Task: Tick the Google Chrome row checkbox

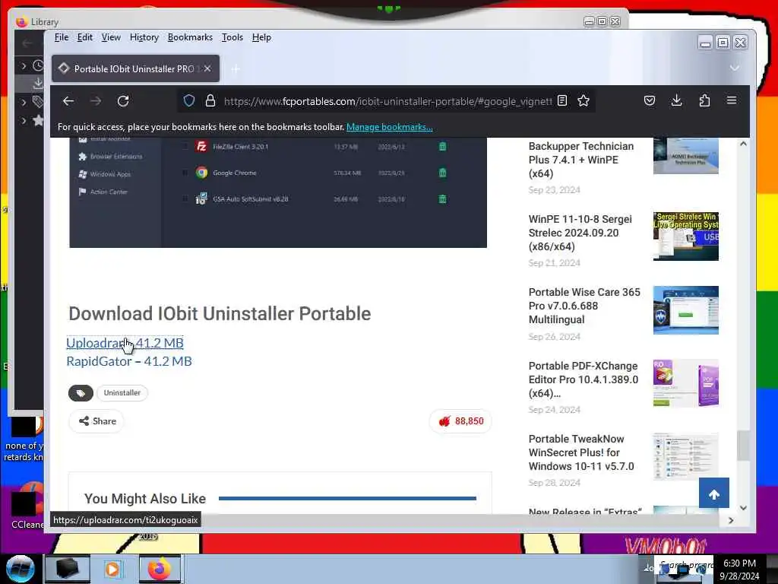Action: click(x=185, y=173)
